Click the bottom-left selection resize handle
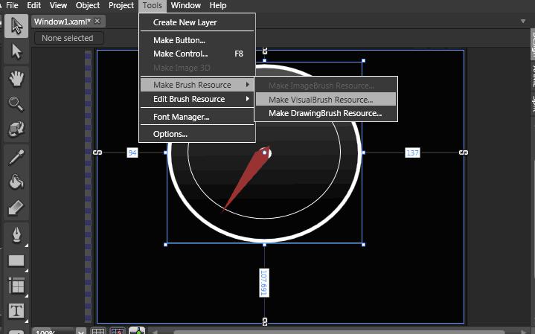This screenshot has width=535, height=334. 166,245
